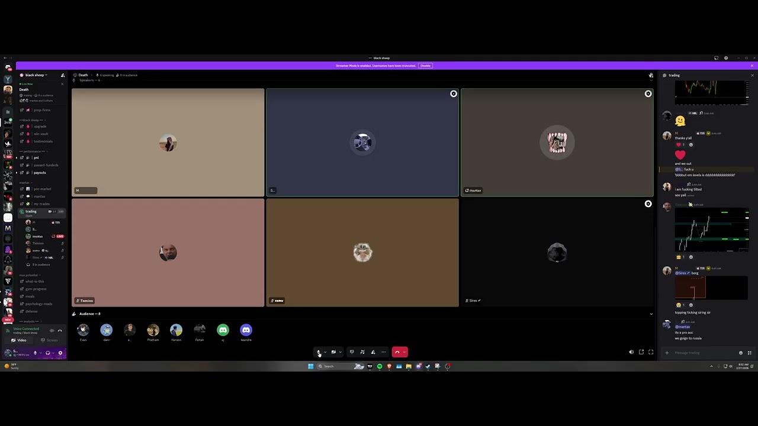Disconnect using the voice panel phone icon
This screenshot has width=758, height=426.
(x=60, y=330)
